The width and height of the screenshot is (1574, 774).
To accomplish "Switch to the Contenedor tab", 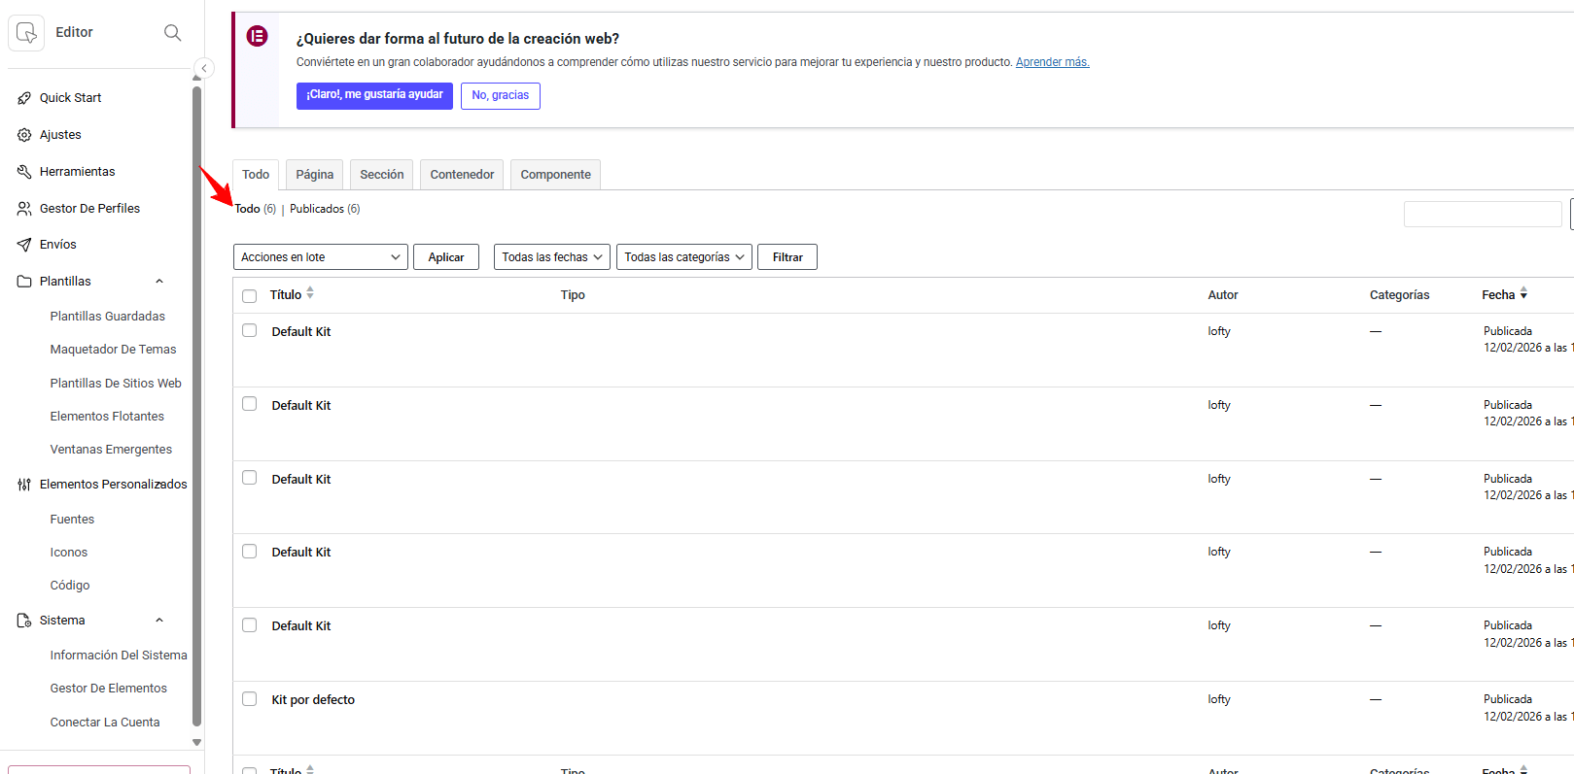I will pos(462,175).
